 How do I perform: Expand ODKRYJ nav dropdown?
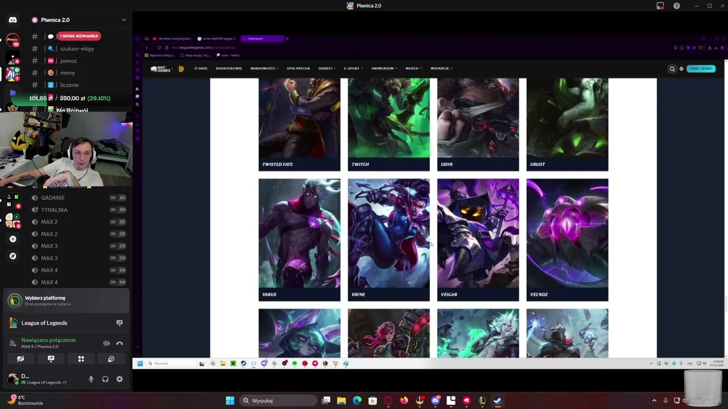click(x=326, y=68)
